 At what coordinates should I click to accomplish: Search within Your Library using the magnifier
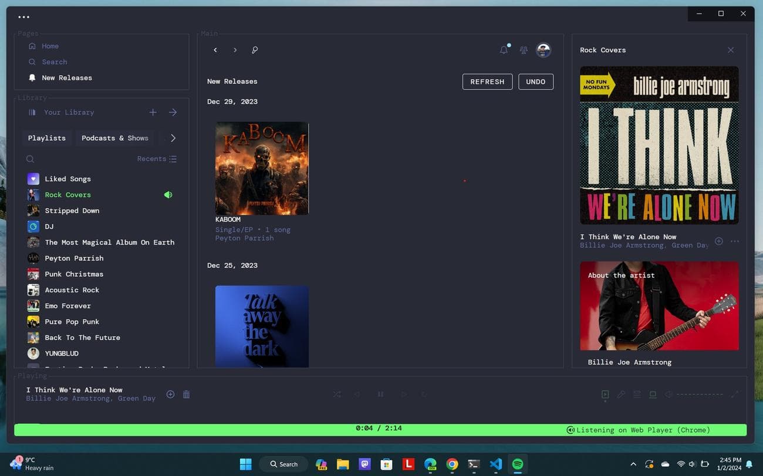[x=30, y=158]
